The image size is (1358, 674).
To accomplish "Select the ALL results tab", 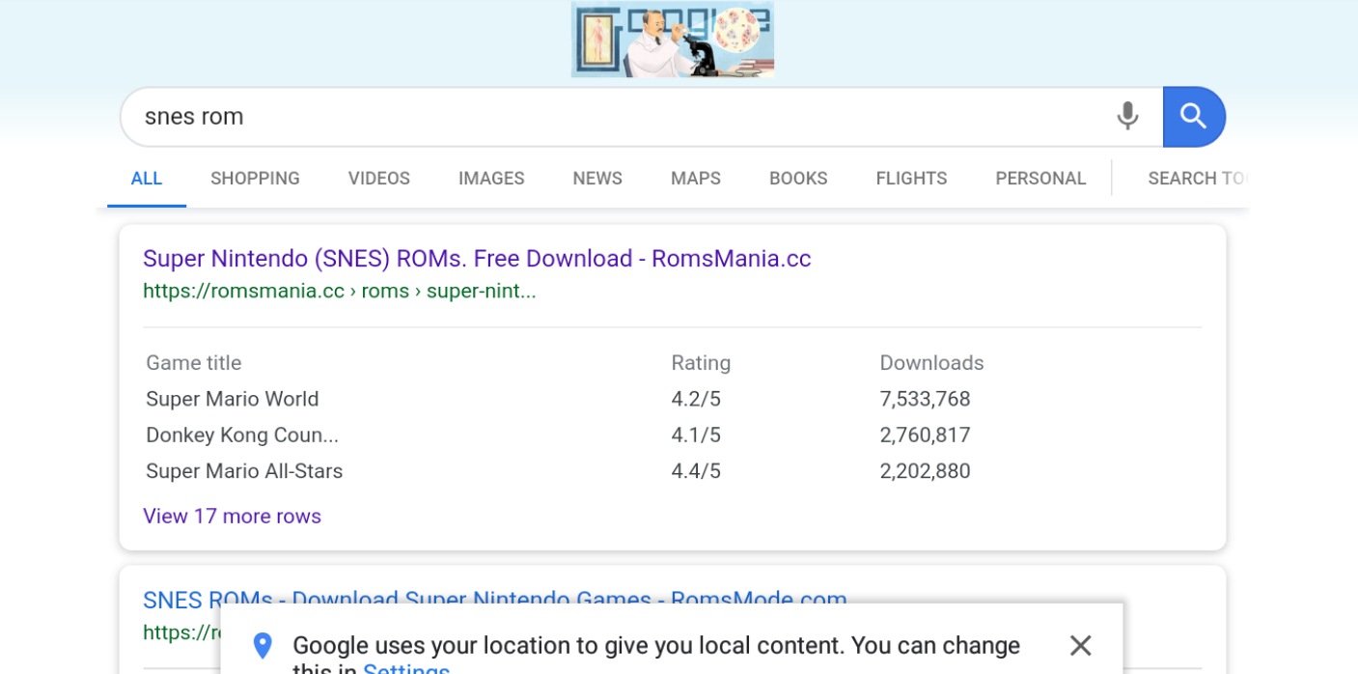I will (x=147, y=179).
